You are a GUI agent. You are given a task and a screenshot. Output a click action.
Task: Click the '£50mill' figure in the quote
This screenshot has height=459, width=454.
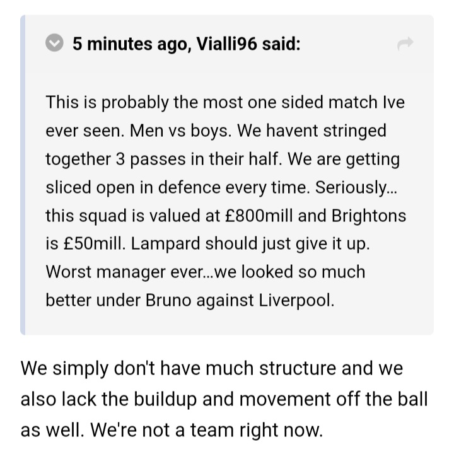(94, 243)
